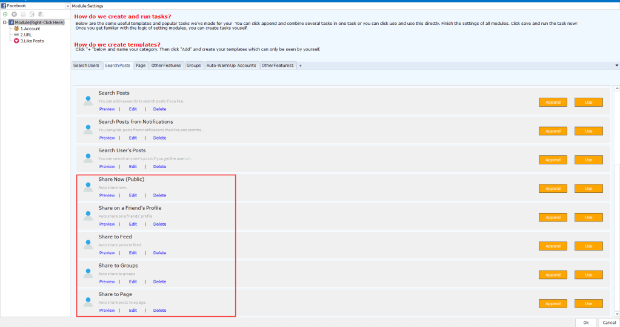
Task: Collapse the Module tree root node
Action: coord(4,22)
